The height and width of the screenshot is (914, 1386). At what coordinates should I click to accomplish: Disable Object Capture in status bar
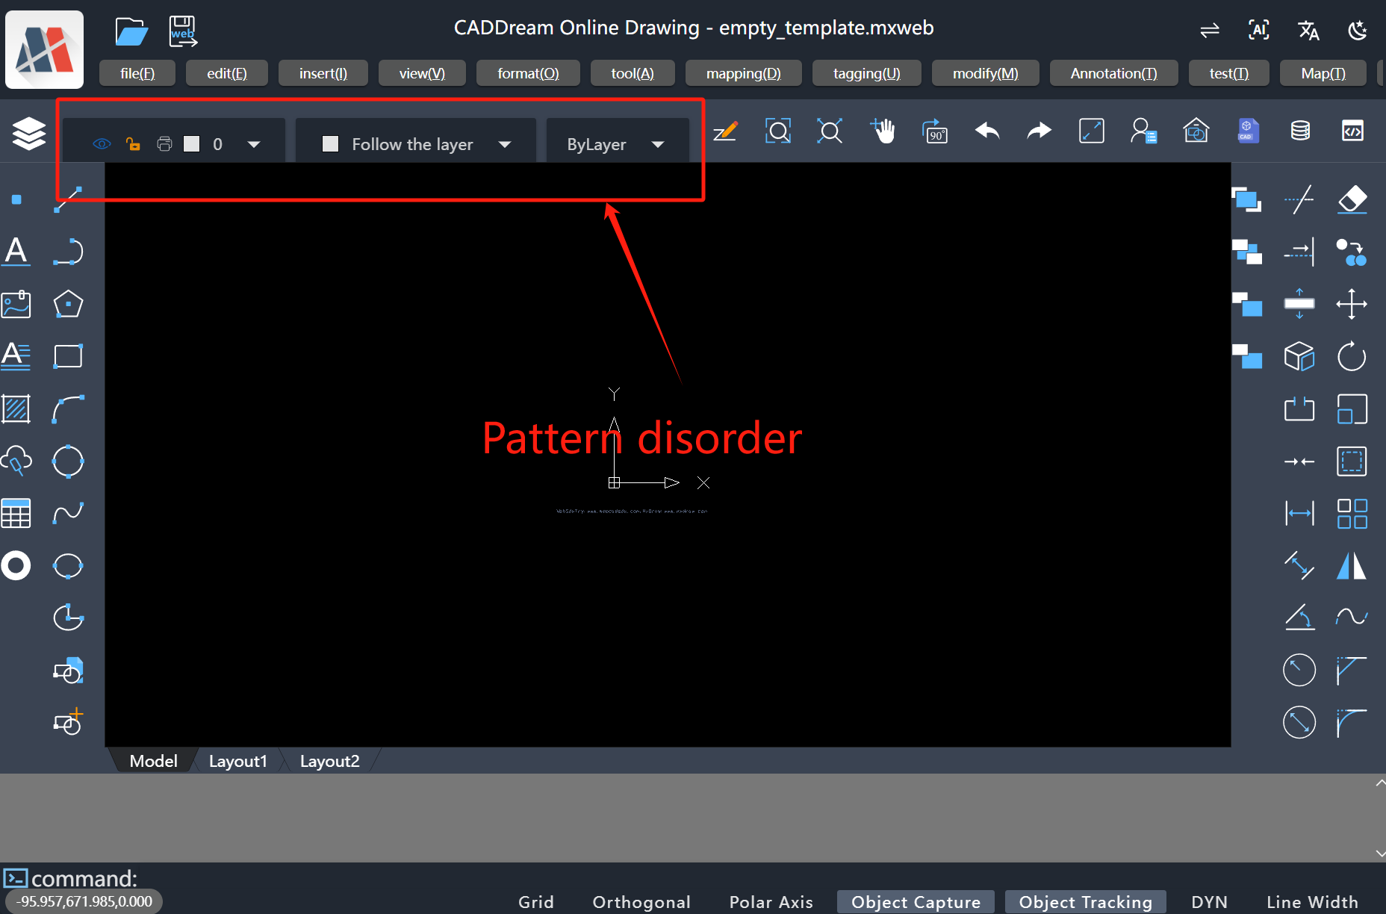click(x=916, y=902)
